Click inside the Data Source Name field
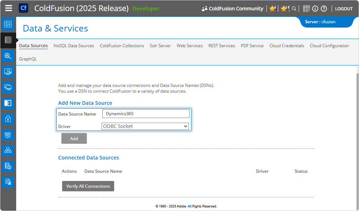This screenshot has width=359, height=211. click(145, 113)
